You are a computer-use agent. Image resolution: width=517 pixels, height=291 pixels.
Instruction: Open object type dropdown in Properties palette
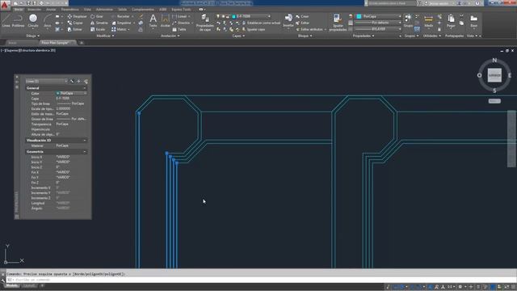click(x=47, y=81)
